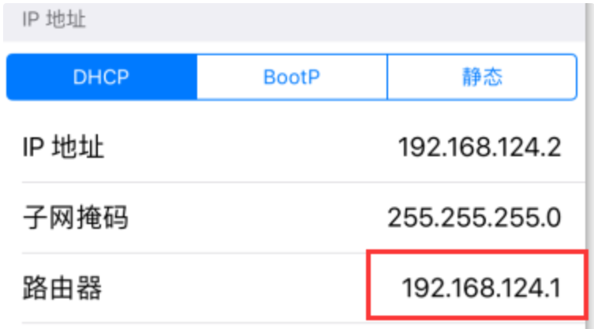The width and height of the screenshot is (594, 329).
Task: Tap the white DHCP text label
Action: [101, 77]
